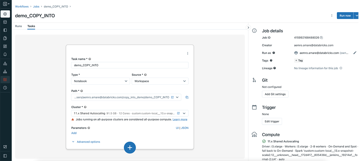Switch parameters view to JSON

point(185,128)
